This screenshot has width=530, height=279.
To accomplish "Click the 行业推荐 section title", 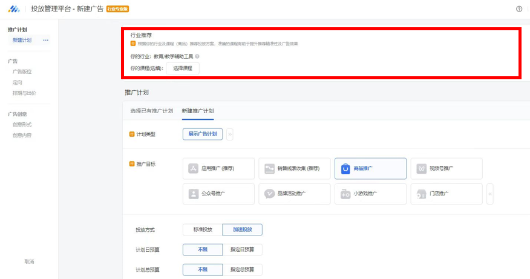I will click(x=142, y=35).
